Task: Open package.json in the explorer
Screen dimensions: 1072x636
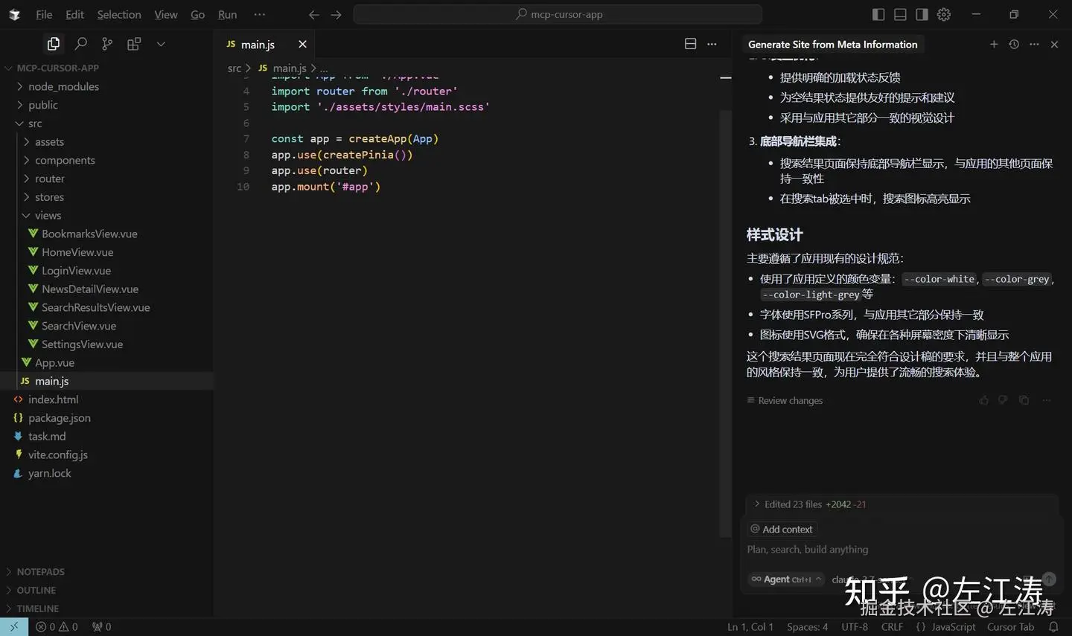Action: (x=59, y=418)
